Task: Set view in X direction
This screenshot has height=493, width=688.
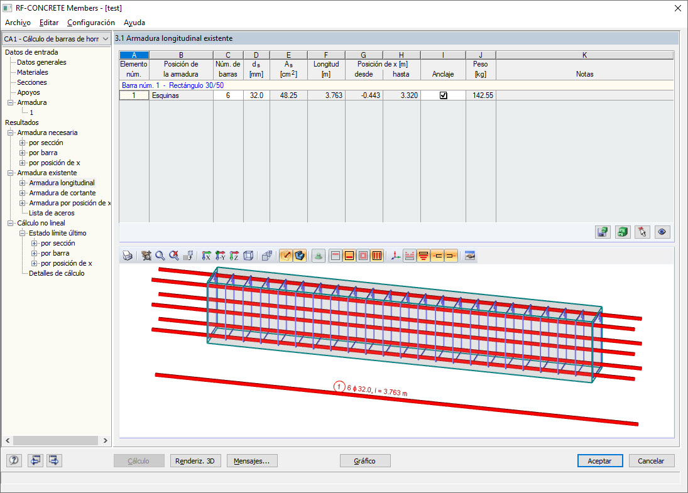Action: click(206, 256)
